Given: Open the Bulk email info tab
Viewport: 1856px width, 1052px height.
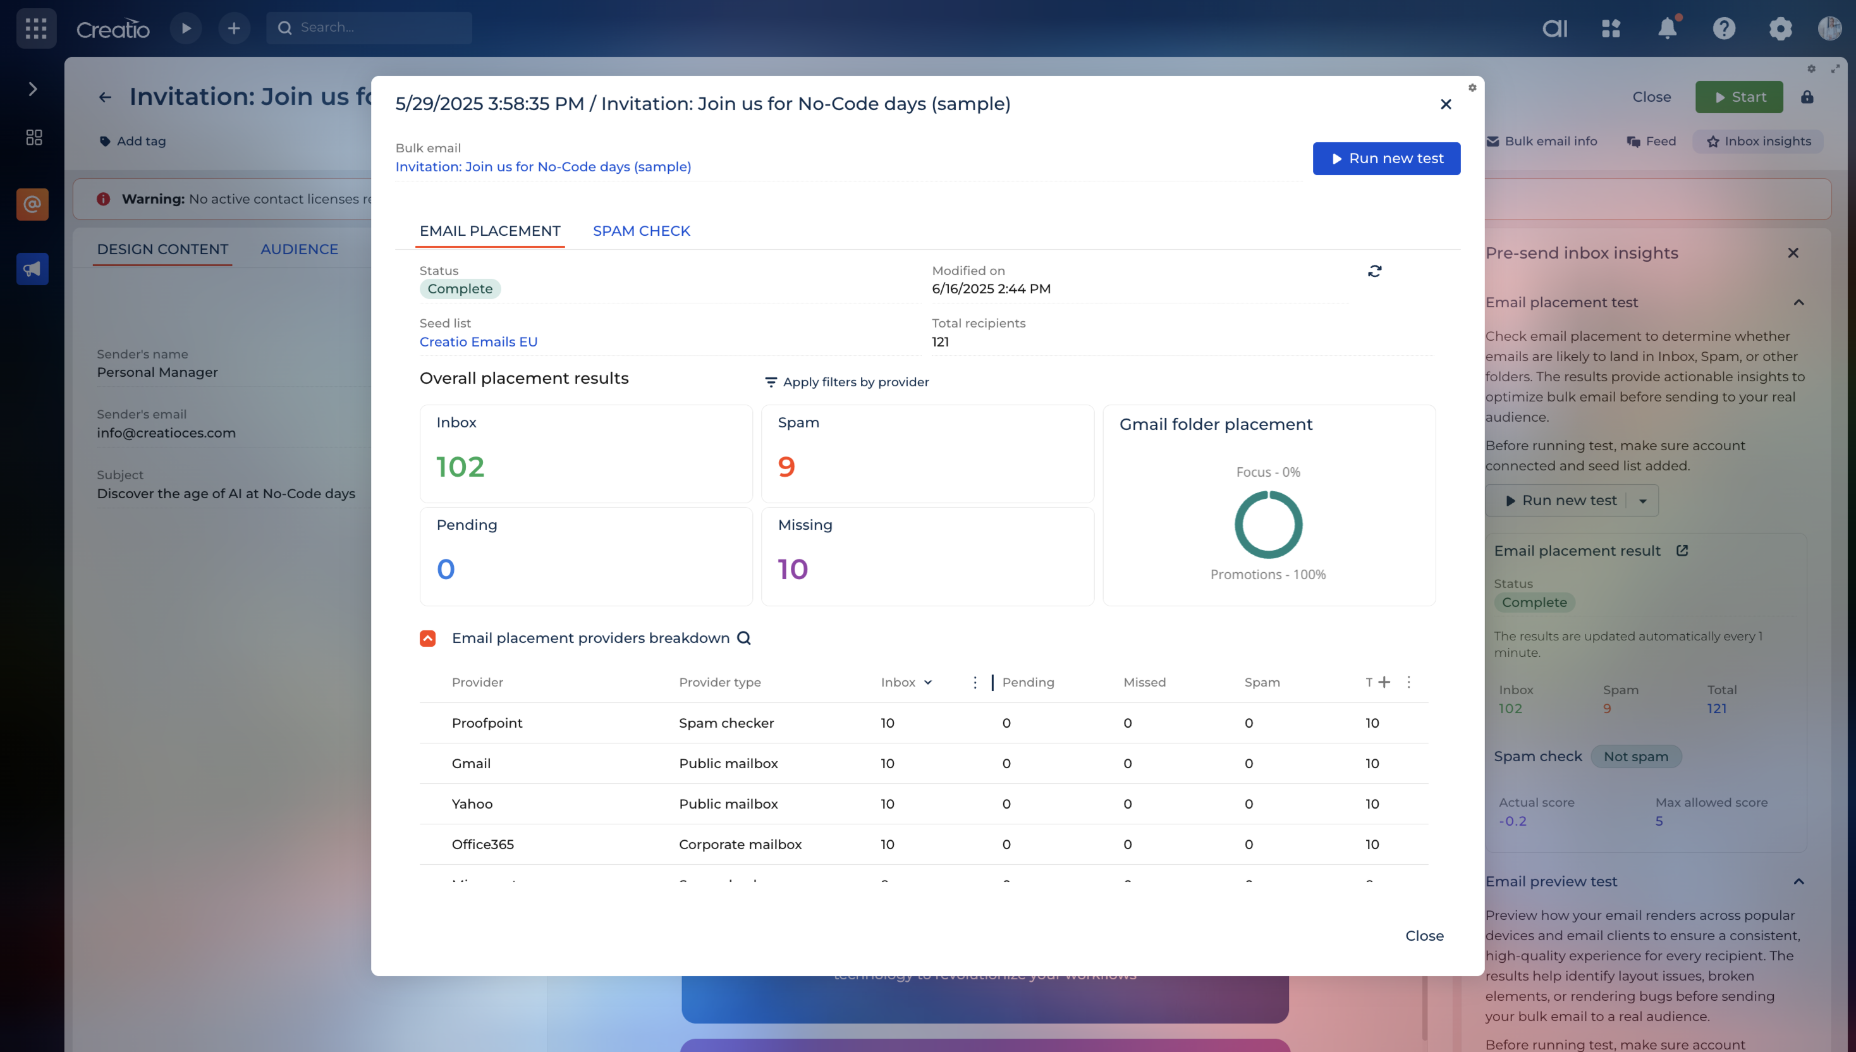Looking at the screenshot, I should pyautogui.click(x=1541, y=141).
